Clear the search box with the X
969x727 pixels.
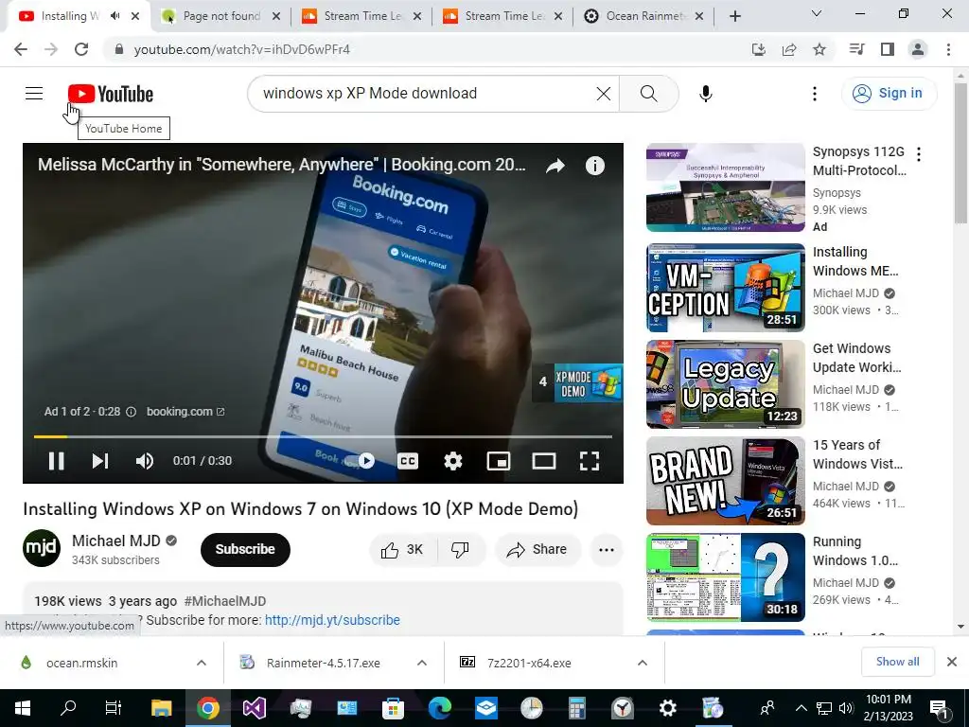603,94
